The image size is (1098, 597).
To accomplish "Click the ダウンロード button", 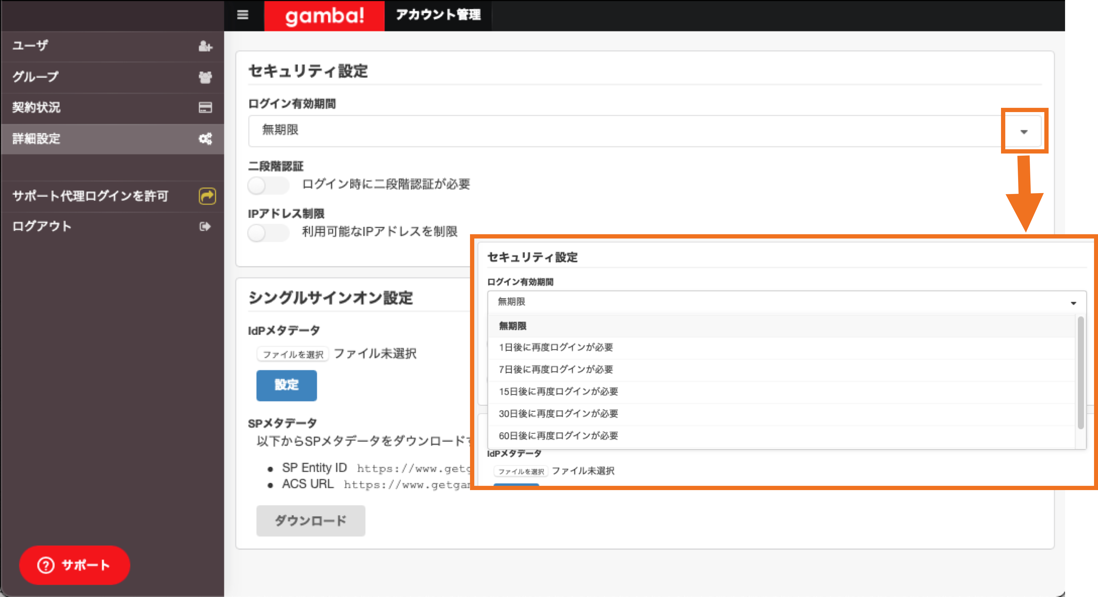I will pos(311,521).
